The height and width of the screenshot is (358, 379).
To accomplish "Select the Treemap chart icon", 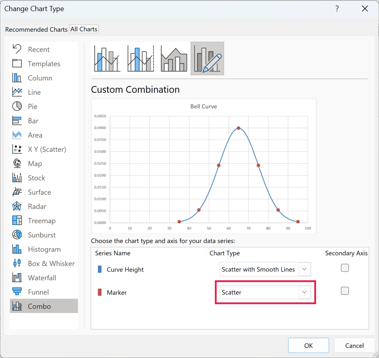I will coord(17,220).
